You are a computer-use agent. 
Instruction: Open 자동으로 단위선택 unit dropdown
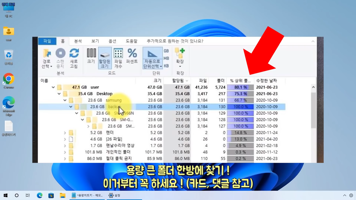click(153, 66)
